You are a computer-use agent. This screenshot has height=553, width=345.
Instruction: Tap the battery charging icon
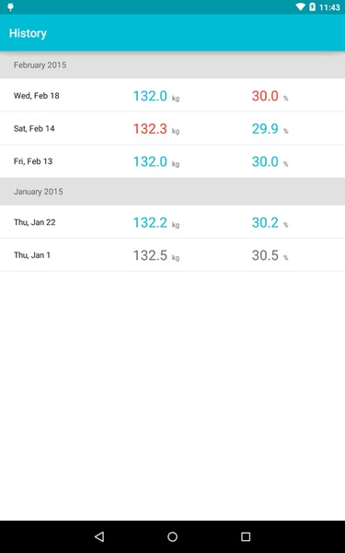pyautogui.click(x=312, y=7)
